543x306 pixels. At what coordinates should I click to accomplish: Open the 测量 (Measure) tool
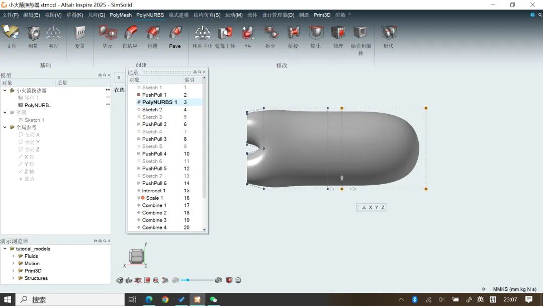(33, 34)
